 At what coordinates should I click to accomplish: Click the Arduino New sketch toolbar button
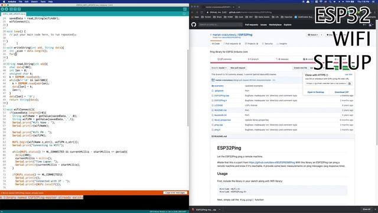tap(11, 9)
